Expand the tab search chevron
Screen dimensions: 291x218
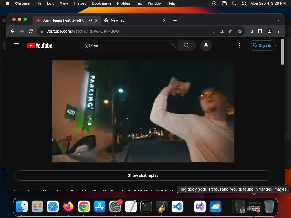point(278,20)
